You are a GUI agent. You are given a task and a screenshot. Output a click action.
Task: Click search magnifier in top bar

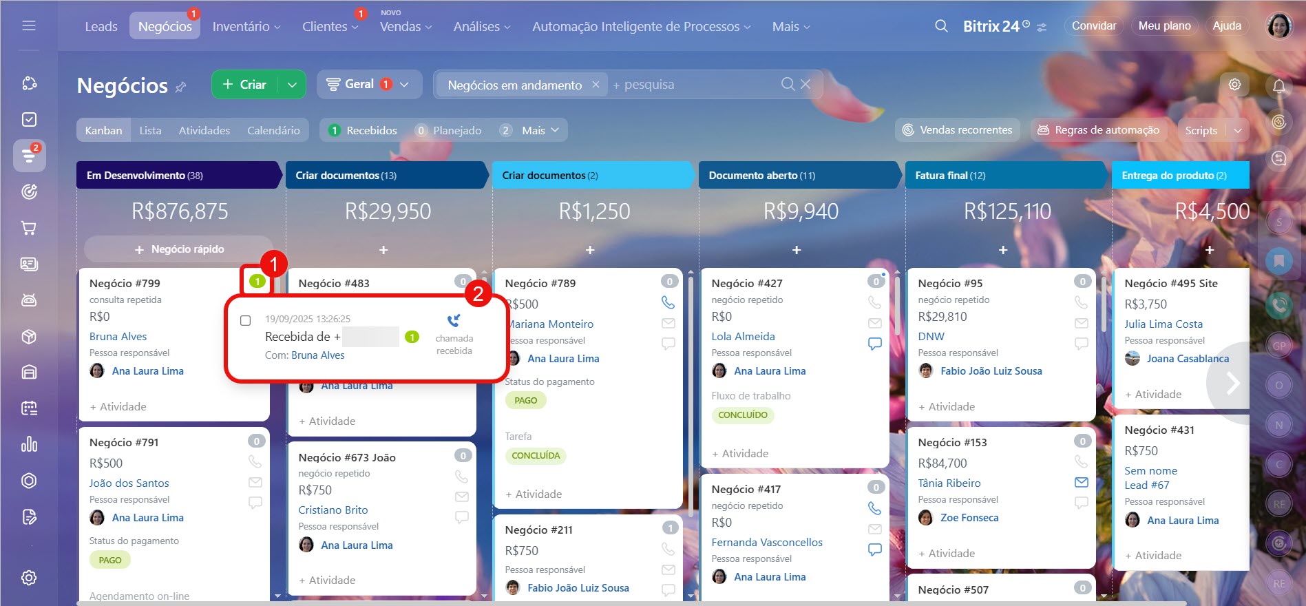click(941, 26)
